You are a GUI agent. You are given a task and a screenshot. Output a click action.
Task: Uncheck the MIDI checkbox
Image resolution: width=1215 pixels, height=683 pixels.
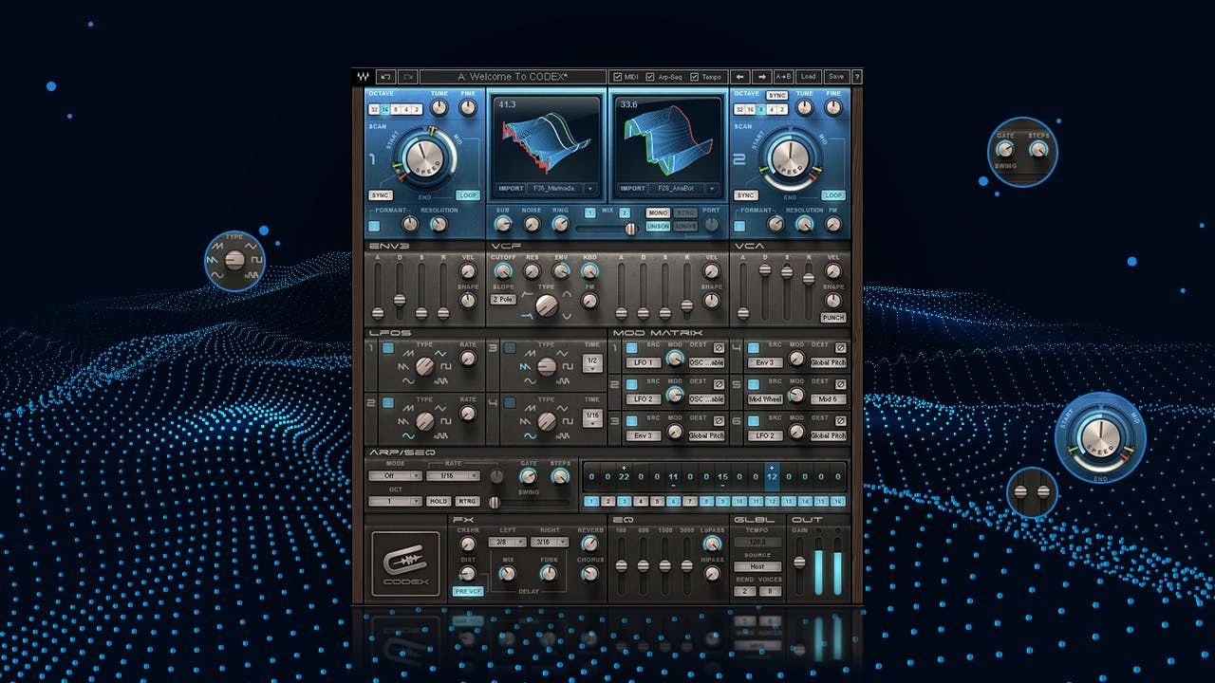619,77
